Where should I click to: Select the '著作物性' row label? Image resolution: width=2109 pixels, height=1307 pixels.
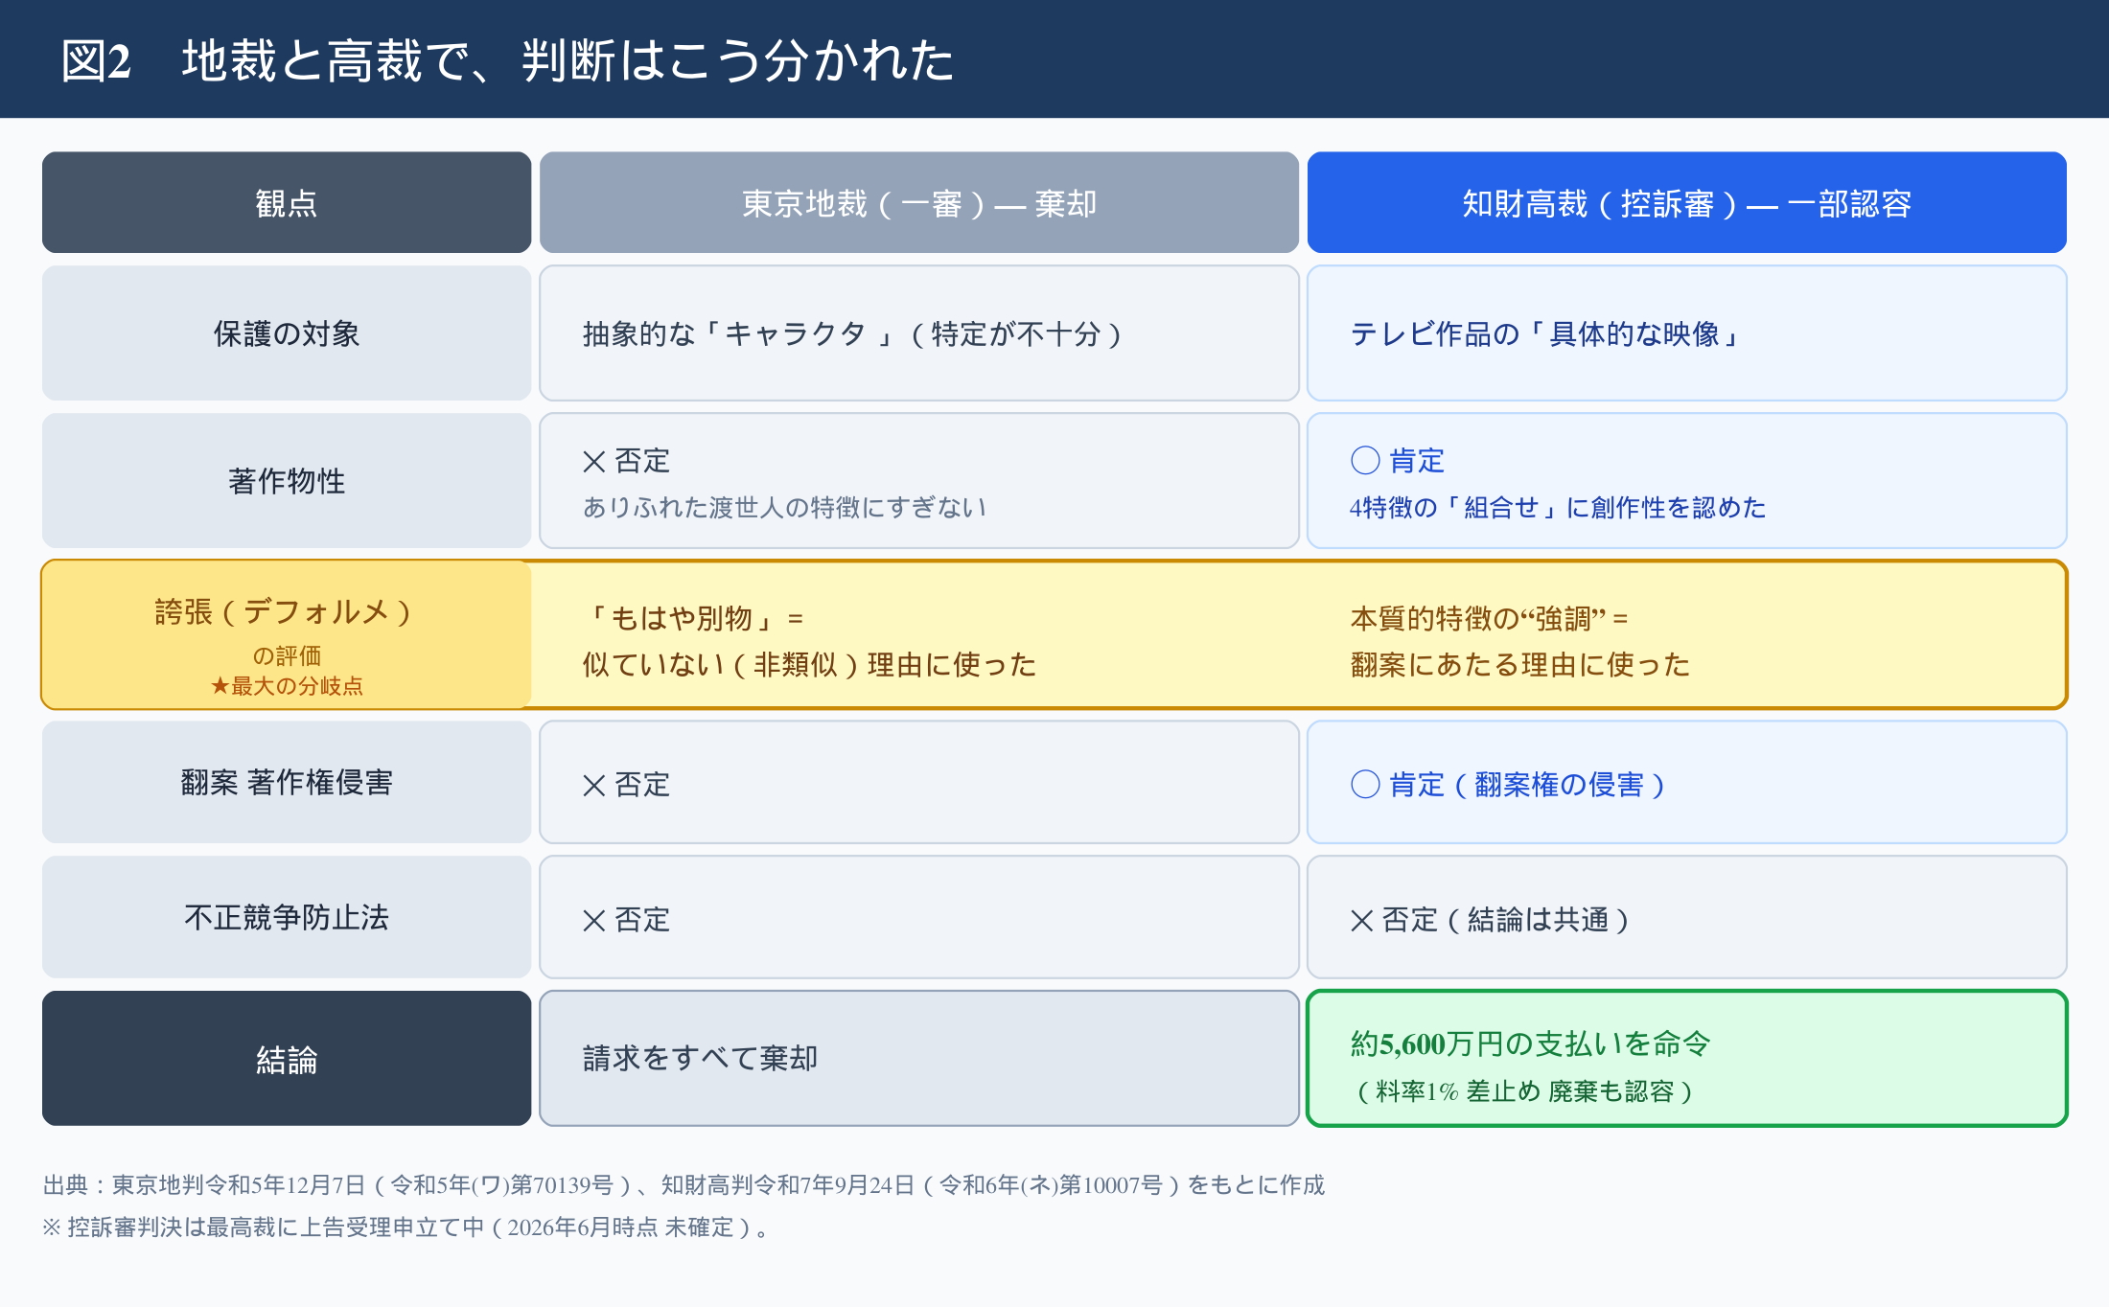click(287, 480)
